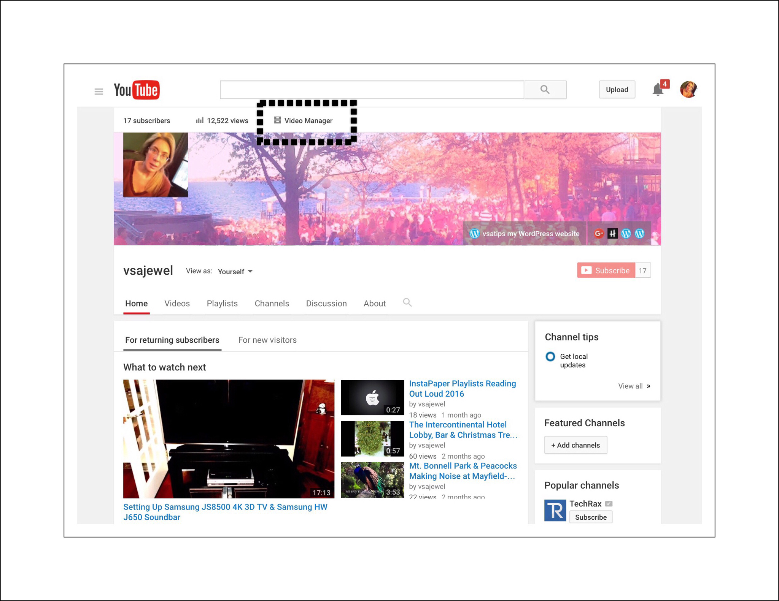Open the notifications bell
The height and width of the screenshot is (601, 779).
[658, 90]
